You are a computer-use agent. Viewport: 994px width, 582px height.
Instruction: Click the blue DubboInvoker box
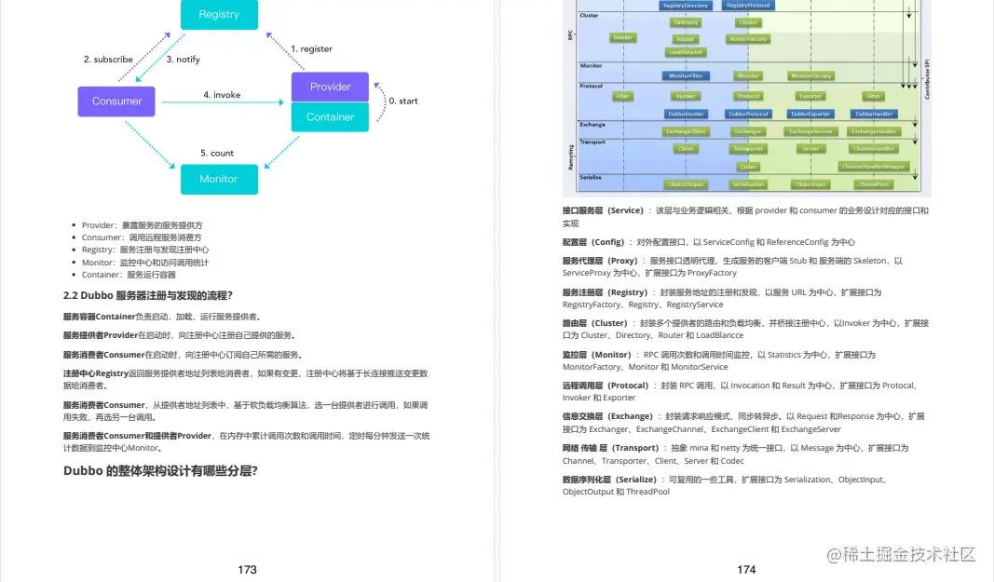pos(686,115)
